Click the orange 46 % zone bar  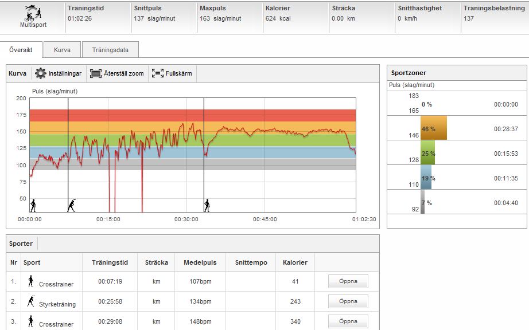point(433,129)
